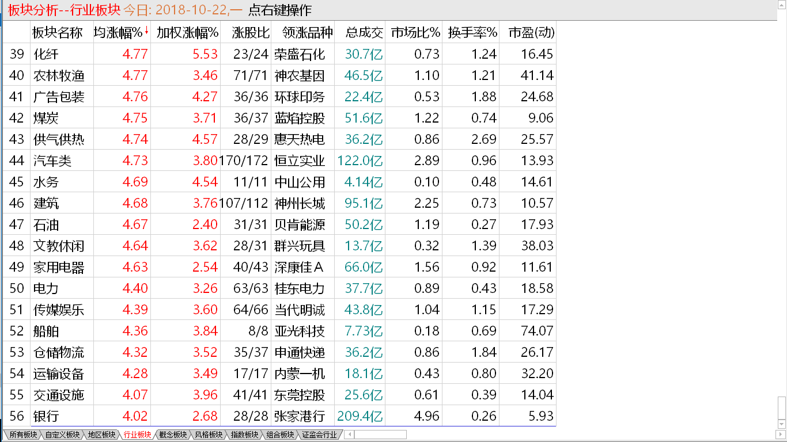Click leading stock 荣盛石化

coord(300,54)
